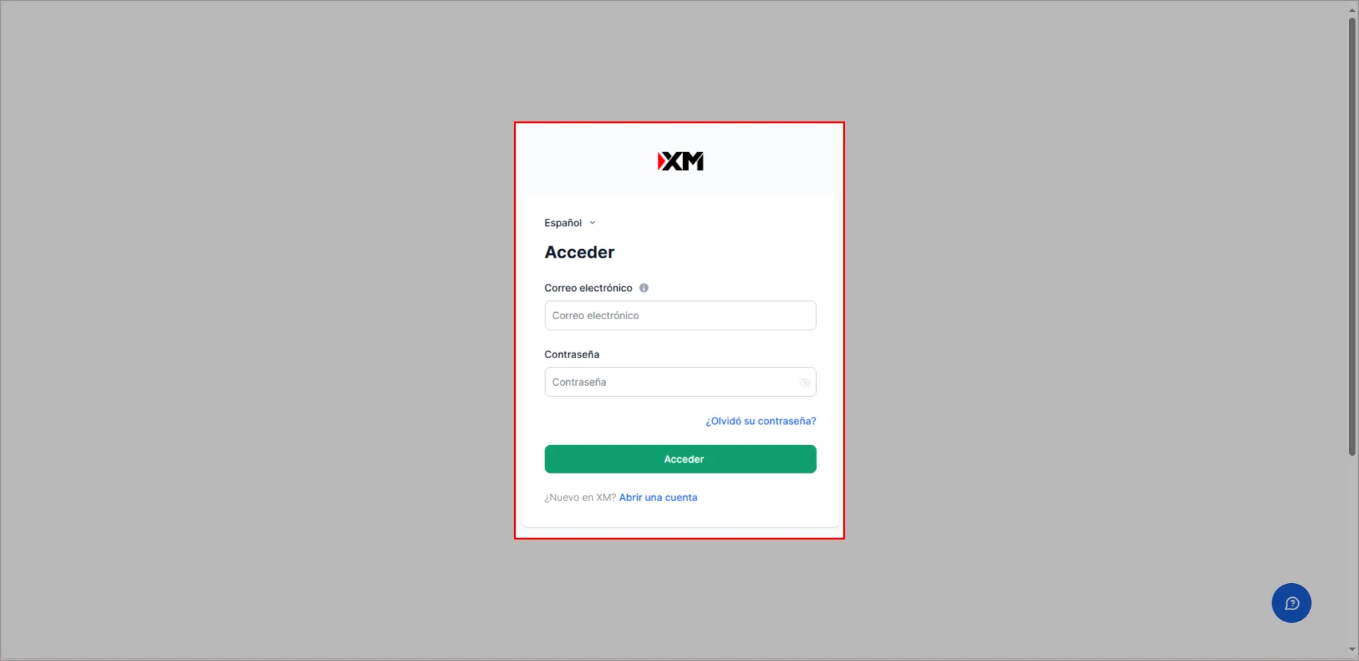The width and height of the screenshot is (1359, 661).
Task: Click the scrollbar up arrow
Action: coord(1352,11)
